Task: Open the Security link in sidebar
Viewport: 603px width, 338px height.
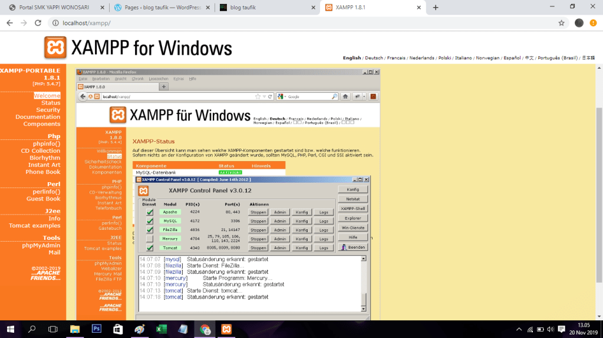Action: click(x=48, y=110)
